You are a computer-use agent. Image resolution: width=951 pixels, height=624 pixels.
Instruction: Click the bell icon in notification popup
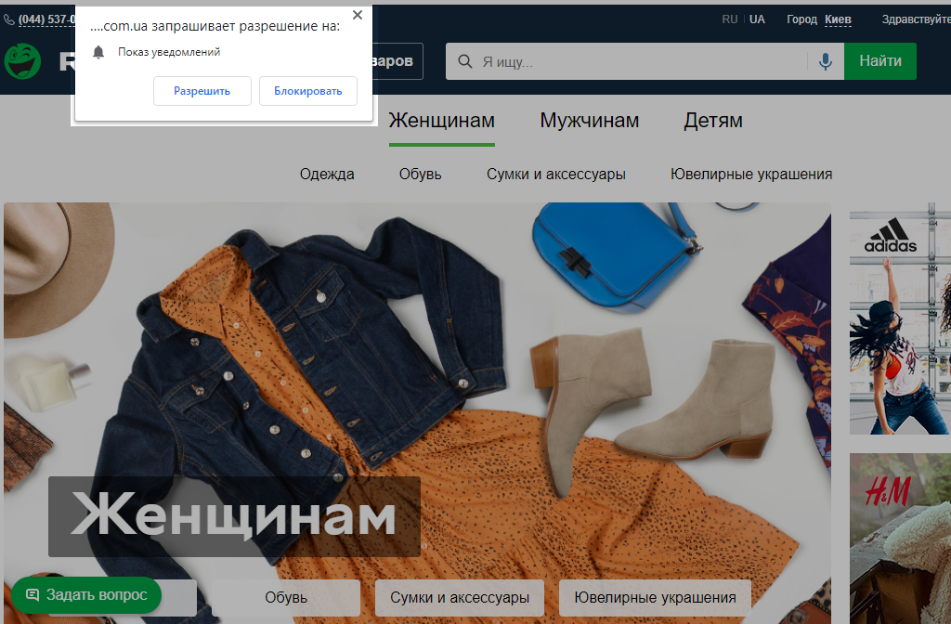98,53
